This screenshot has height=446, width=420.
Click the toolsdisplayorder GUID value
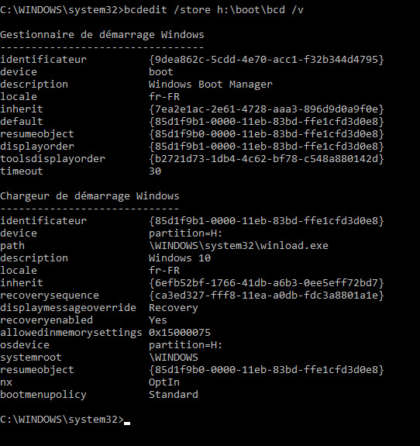pyautogui.click(x=267, y=159)
